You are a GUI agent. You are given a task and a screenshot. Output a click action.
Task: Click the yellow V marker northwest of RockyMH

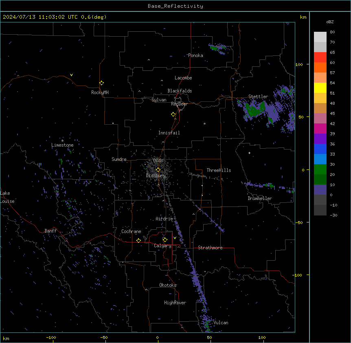click(x=71, y=75)
